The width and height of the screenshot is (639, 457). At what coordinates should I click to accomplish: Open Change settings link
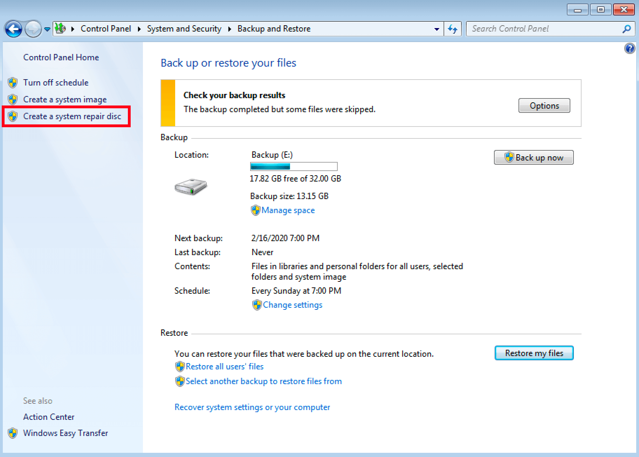coord(293,305)
